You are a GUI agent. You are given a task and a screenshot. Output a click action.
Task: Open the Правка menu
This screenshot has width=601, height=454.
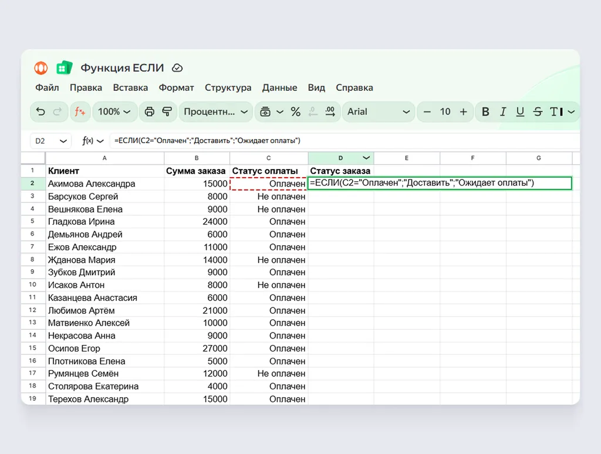[x=86, y=87]
